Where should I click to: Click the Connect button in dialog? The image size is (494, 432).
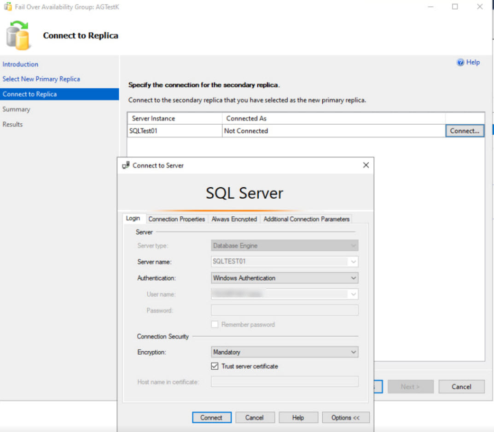click(211, 417)
